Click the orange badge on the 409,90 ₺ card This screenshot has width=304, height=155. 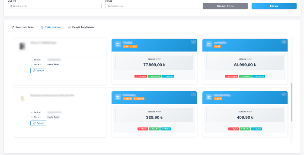(x=218, y=99)
